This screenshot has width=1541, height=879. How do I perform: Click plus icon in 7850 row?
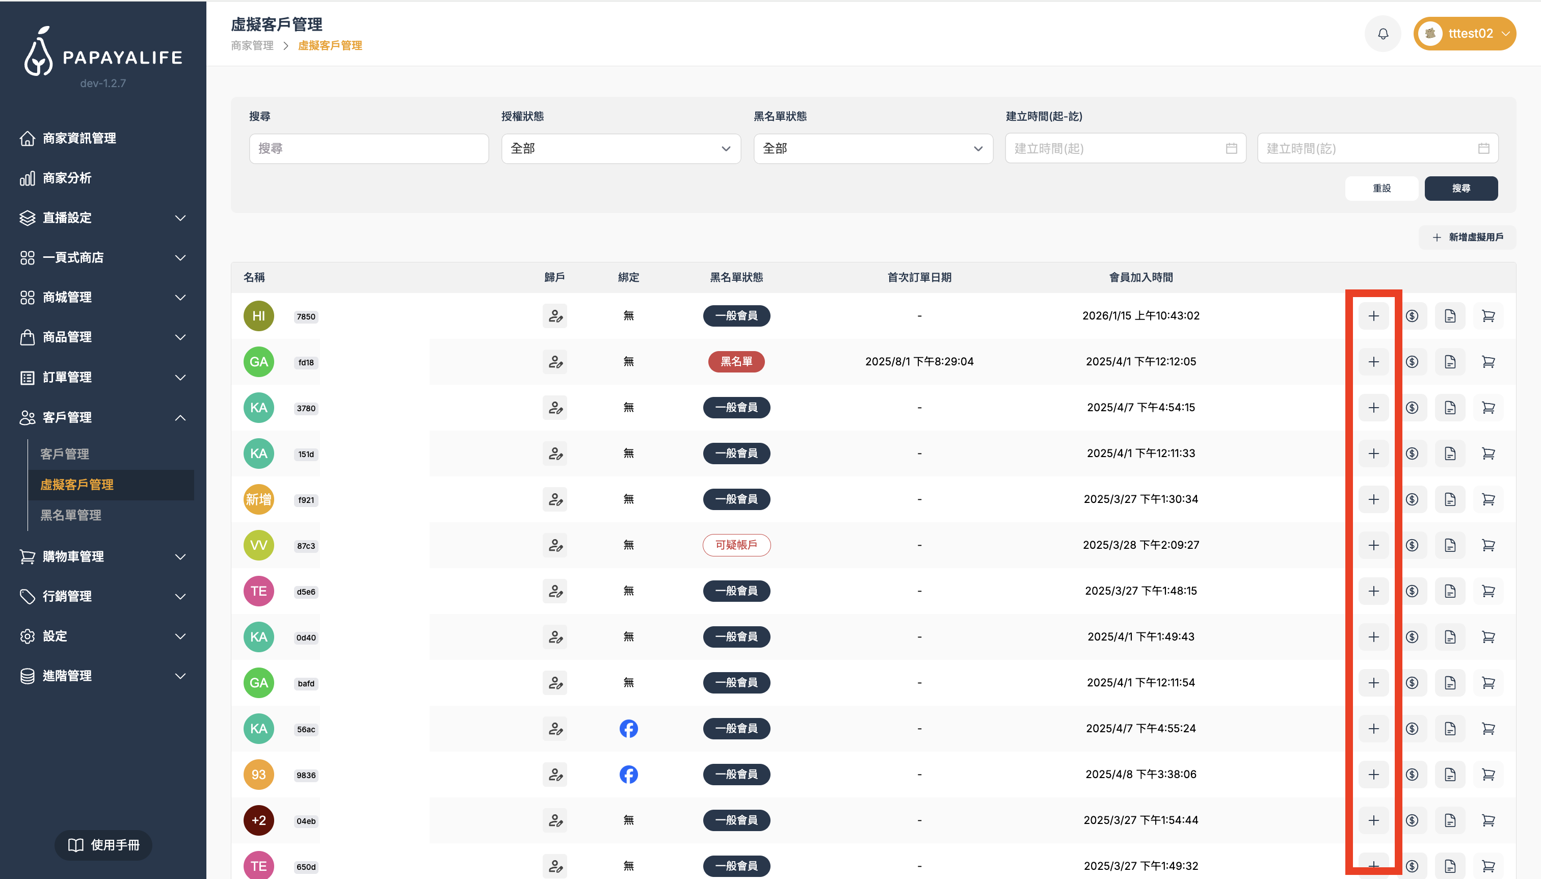[1373, 316]
